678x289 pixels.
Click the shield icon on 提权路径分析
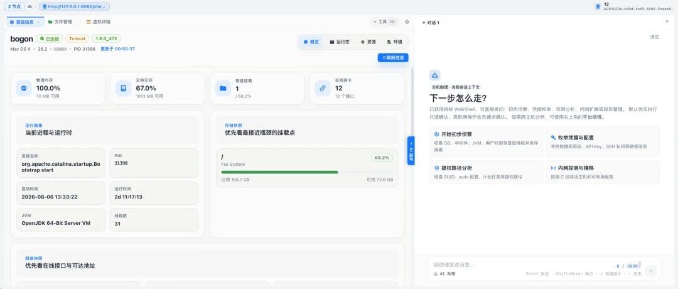pos(437,168)
